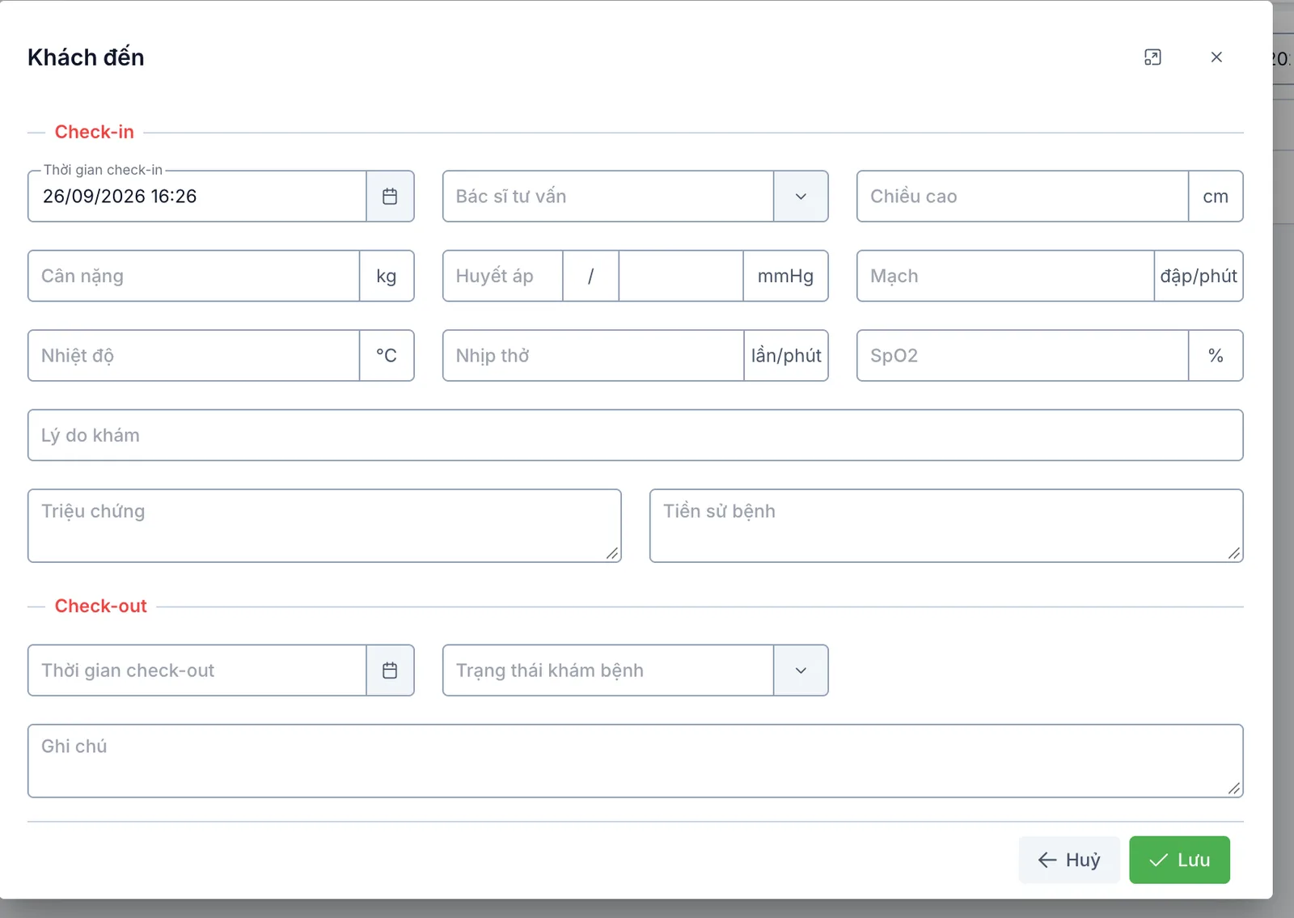1294x918 pixels.
Task: Click the Check-in section heading
Action: click(x=94, y=132)
